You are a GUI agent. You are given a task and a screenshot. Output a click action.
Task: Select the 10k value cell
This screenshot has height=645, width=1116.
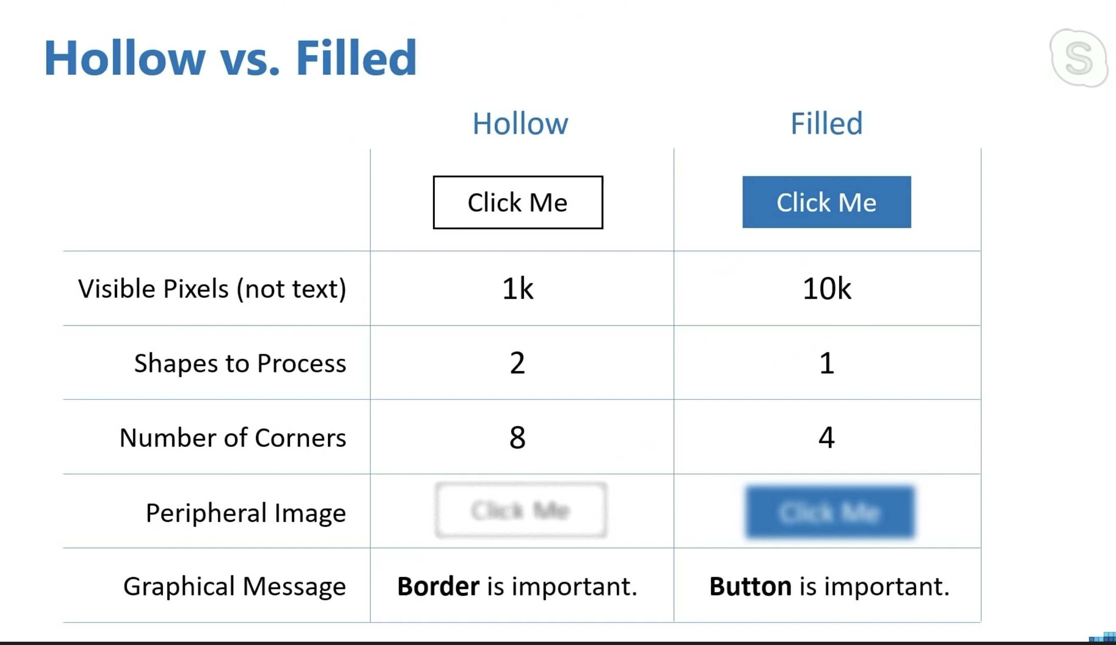coord(826,289)
